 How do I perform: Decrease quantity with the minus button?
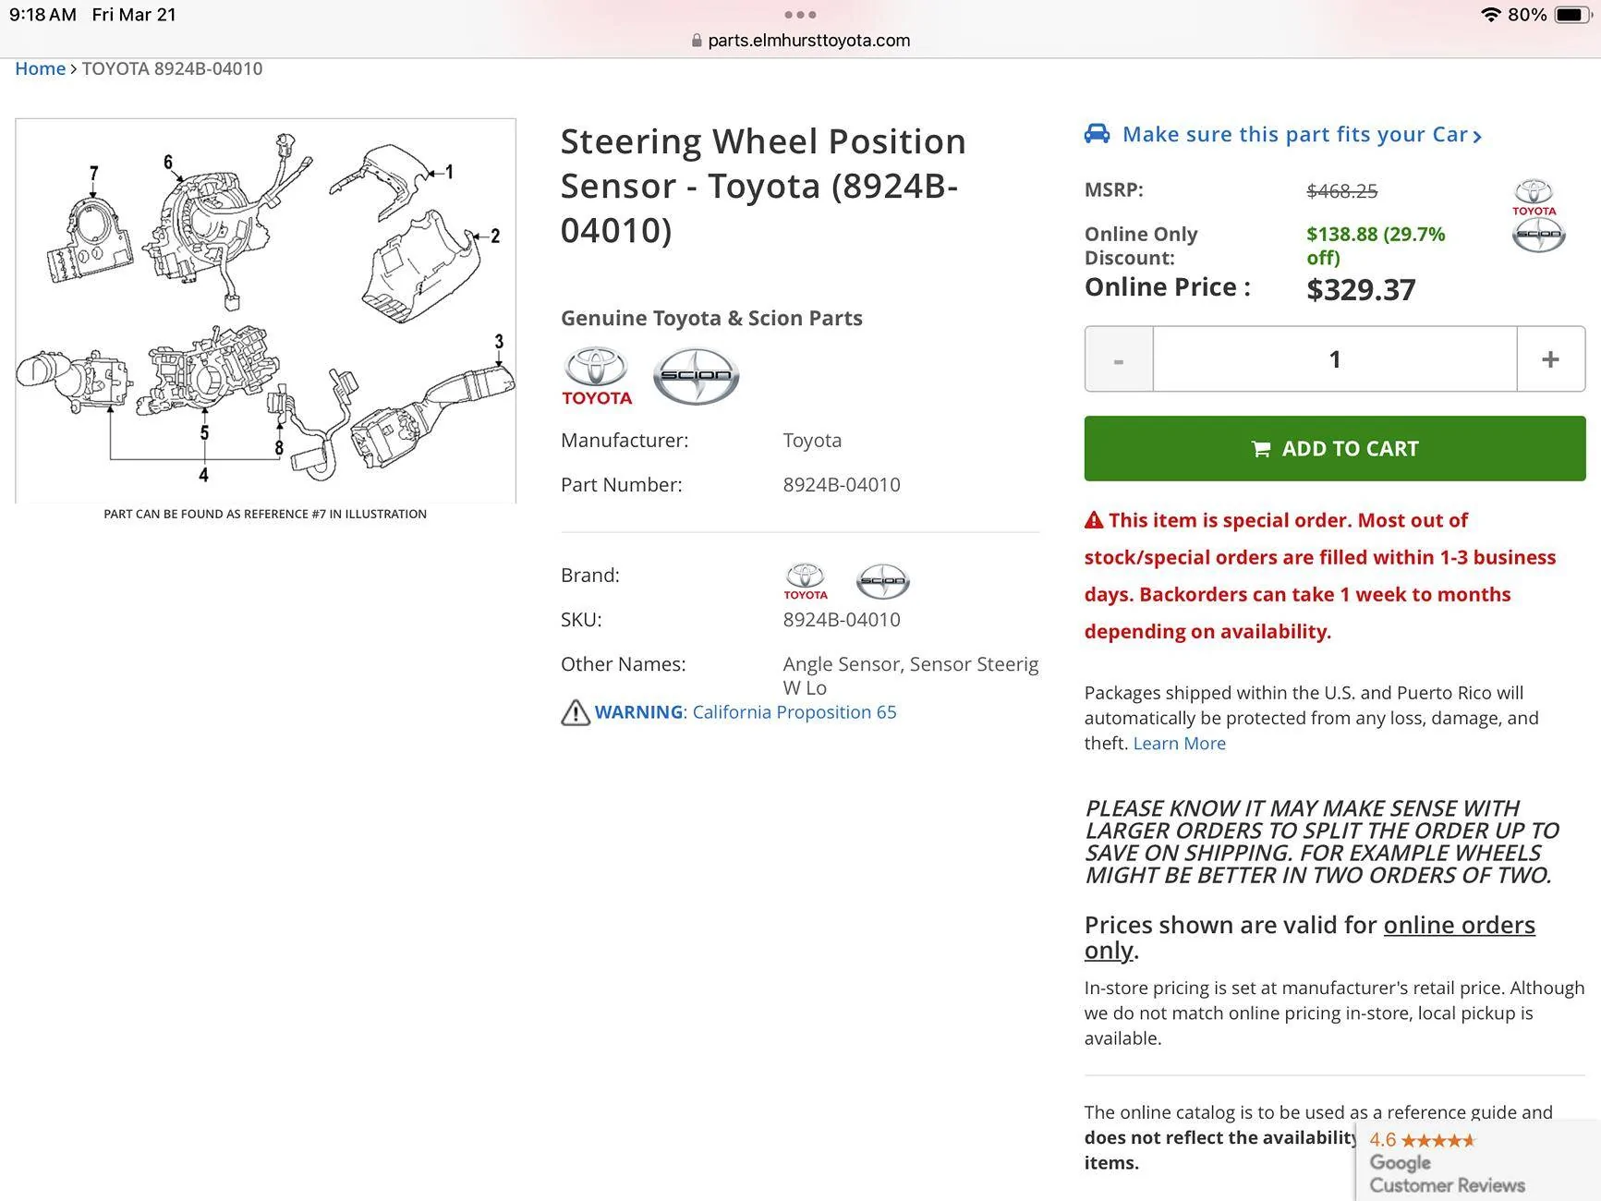point(1119,359)
